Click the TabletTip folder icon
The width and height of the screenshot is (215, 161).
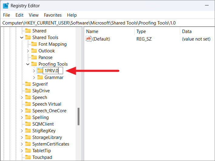tap(28, 151)
